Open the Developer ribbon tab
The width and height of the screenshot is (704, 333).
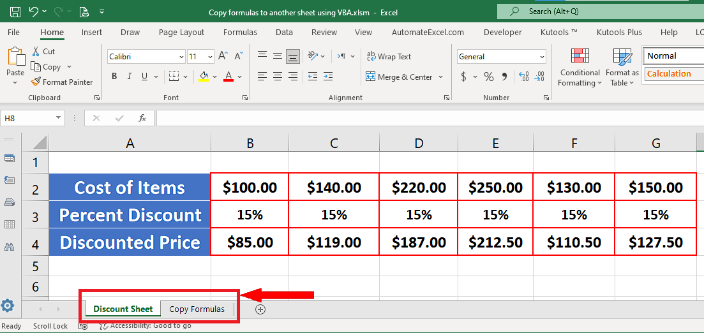(x=503, y=33)
